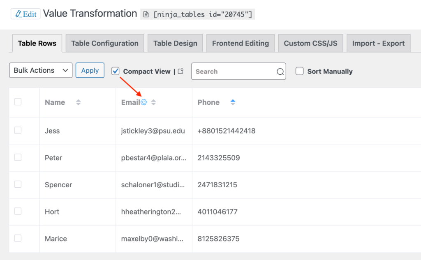Open the Email column settings gear

pyautogui.click(x=144, y=102)
